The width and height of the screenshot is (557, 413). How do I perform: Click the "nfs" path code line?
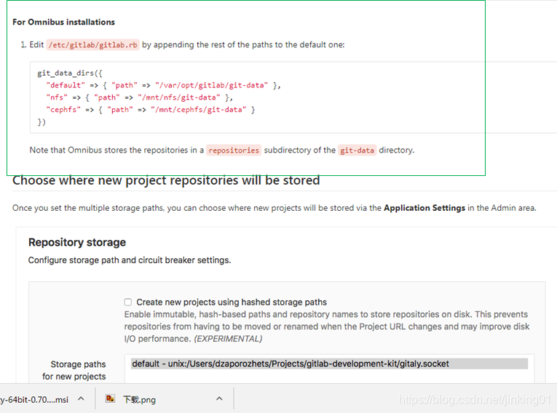(x=140, y=97)
